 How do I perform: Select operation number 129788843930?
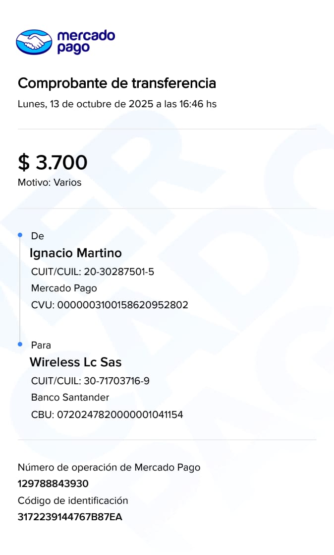(53, 484)
